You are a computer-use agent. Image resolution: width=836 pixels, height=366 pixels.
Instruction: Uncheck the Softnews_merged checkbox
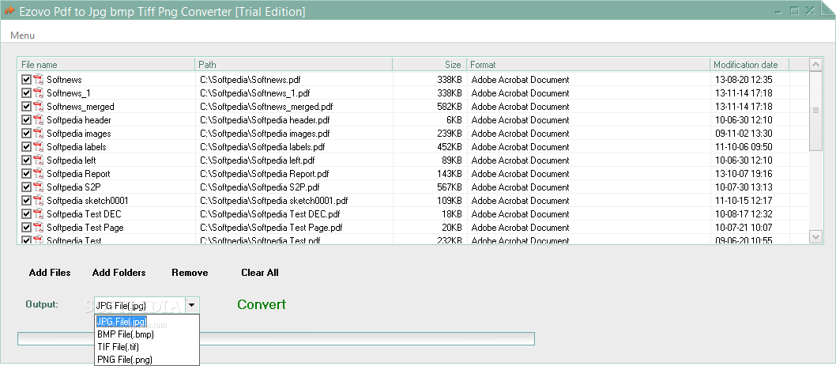(x=26, y=106)
